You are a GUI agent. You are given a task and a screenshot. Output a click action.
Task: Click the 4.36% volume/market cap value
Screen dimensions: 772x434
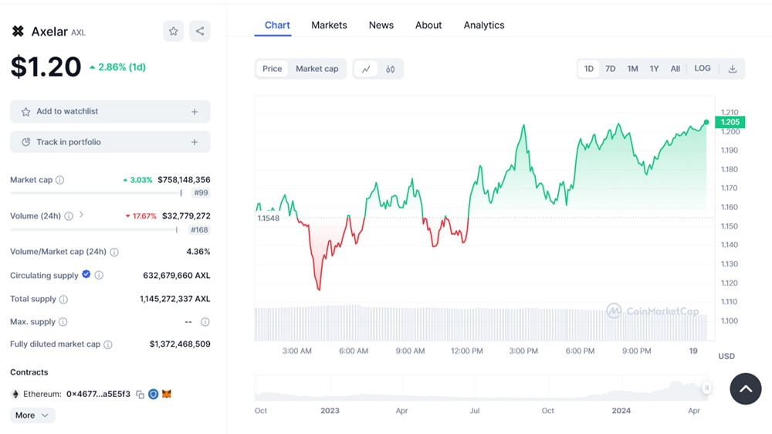(x=198, y=252)
